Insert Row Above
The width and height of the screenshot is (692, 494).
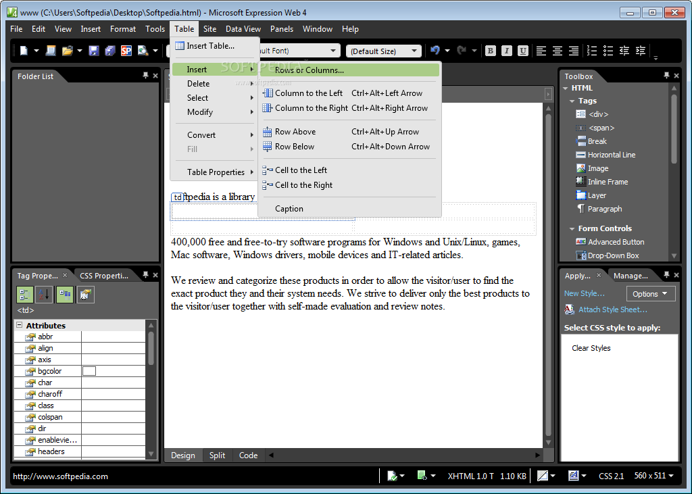(349, 132)
